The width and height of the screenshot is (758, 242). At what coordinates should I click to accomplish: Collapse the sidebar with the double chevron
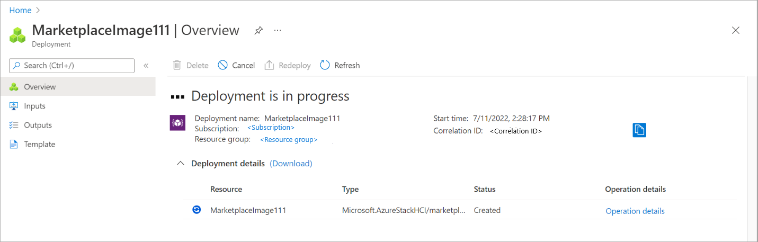(146, 66)
